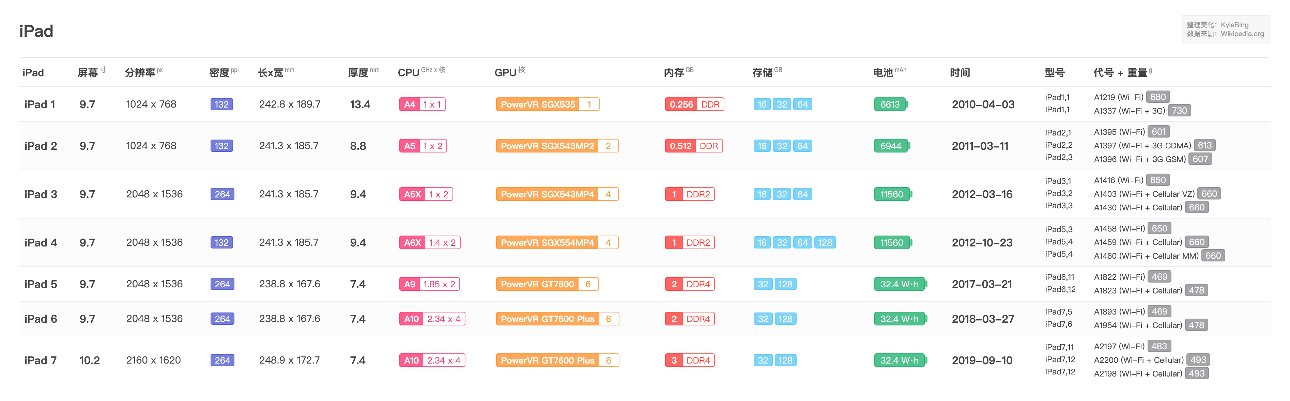Click the 64 storage badge in iPad 2 row
1290x401 pixels.
(x=802, y=146)
